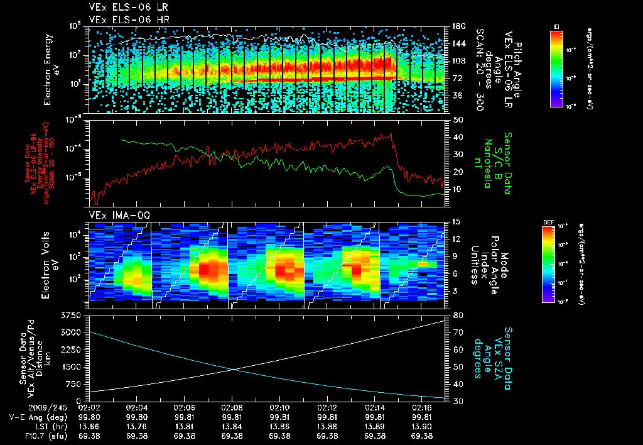643x445 pixels.
Task: Click the 1500 km altitude tick label
Action: click(70, 367)
